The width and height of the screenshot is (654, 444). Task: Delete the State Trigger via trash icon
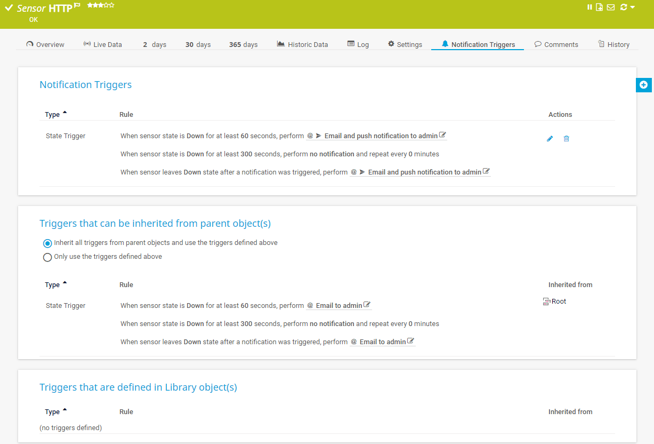(566, 138)
